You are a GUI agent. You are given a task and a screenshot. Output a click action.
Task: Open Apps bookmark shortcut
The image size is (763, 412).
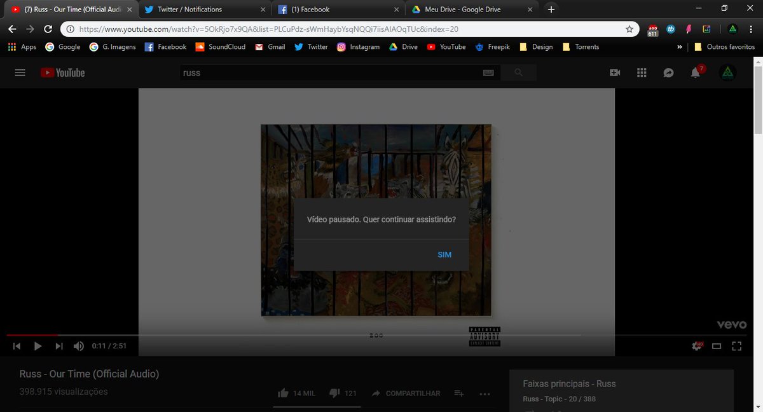22,47
